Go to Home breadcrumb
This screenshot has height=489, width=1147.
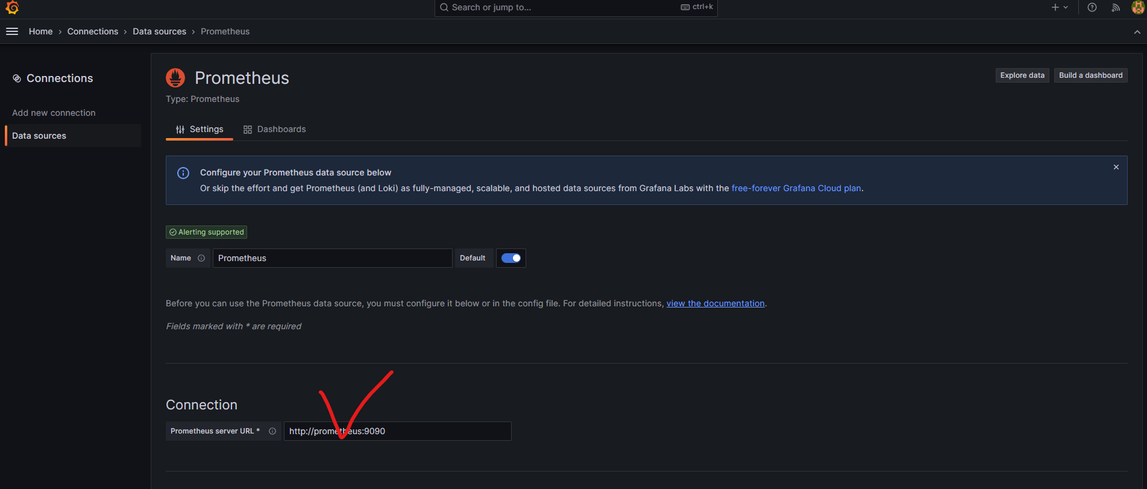pyautogui.click(x=40, y=31)
